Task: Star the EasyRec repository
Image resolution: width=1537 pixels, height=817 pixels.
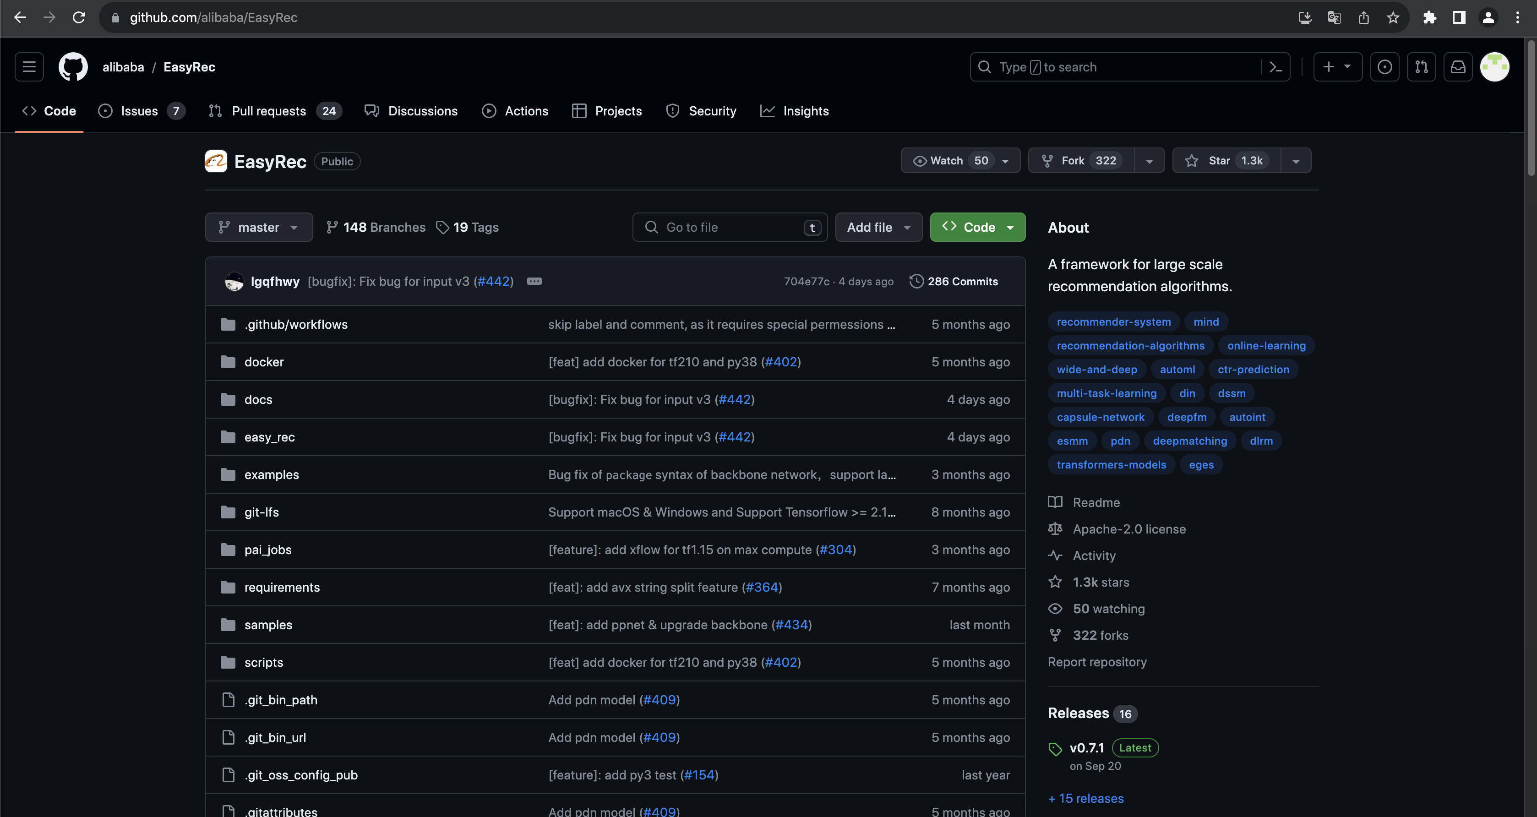Action: click(1226, 161)
